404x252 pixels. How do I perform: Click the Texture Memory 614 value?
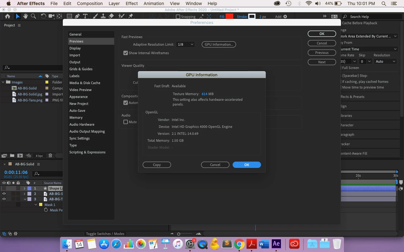[x=205, y=94]
